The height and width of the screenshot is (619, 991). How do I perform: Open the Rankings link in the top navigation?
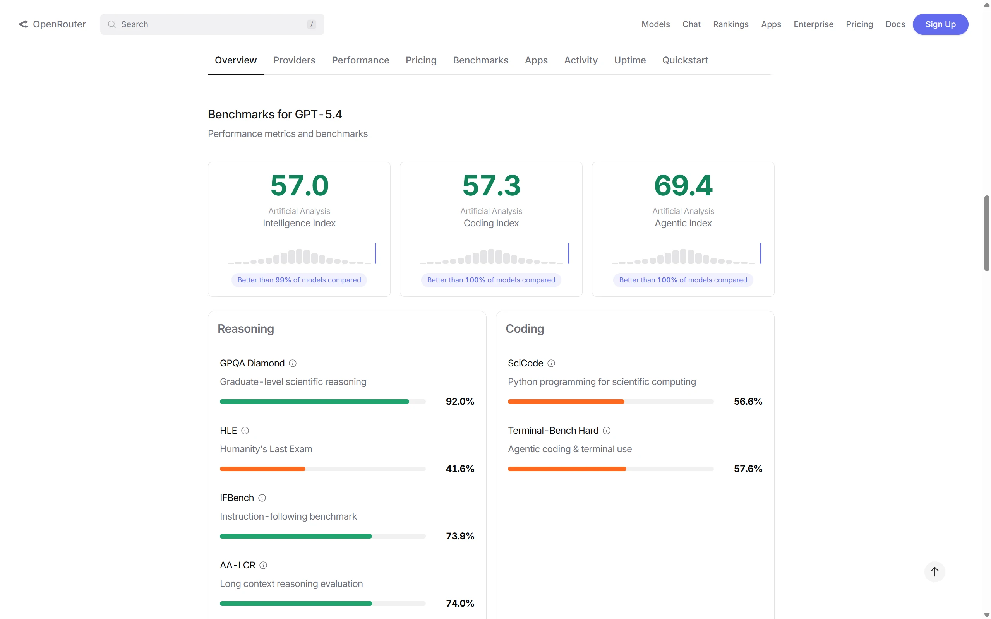(x=730, y=24)
